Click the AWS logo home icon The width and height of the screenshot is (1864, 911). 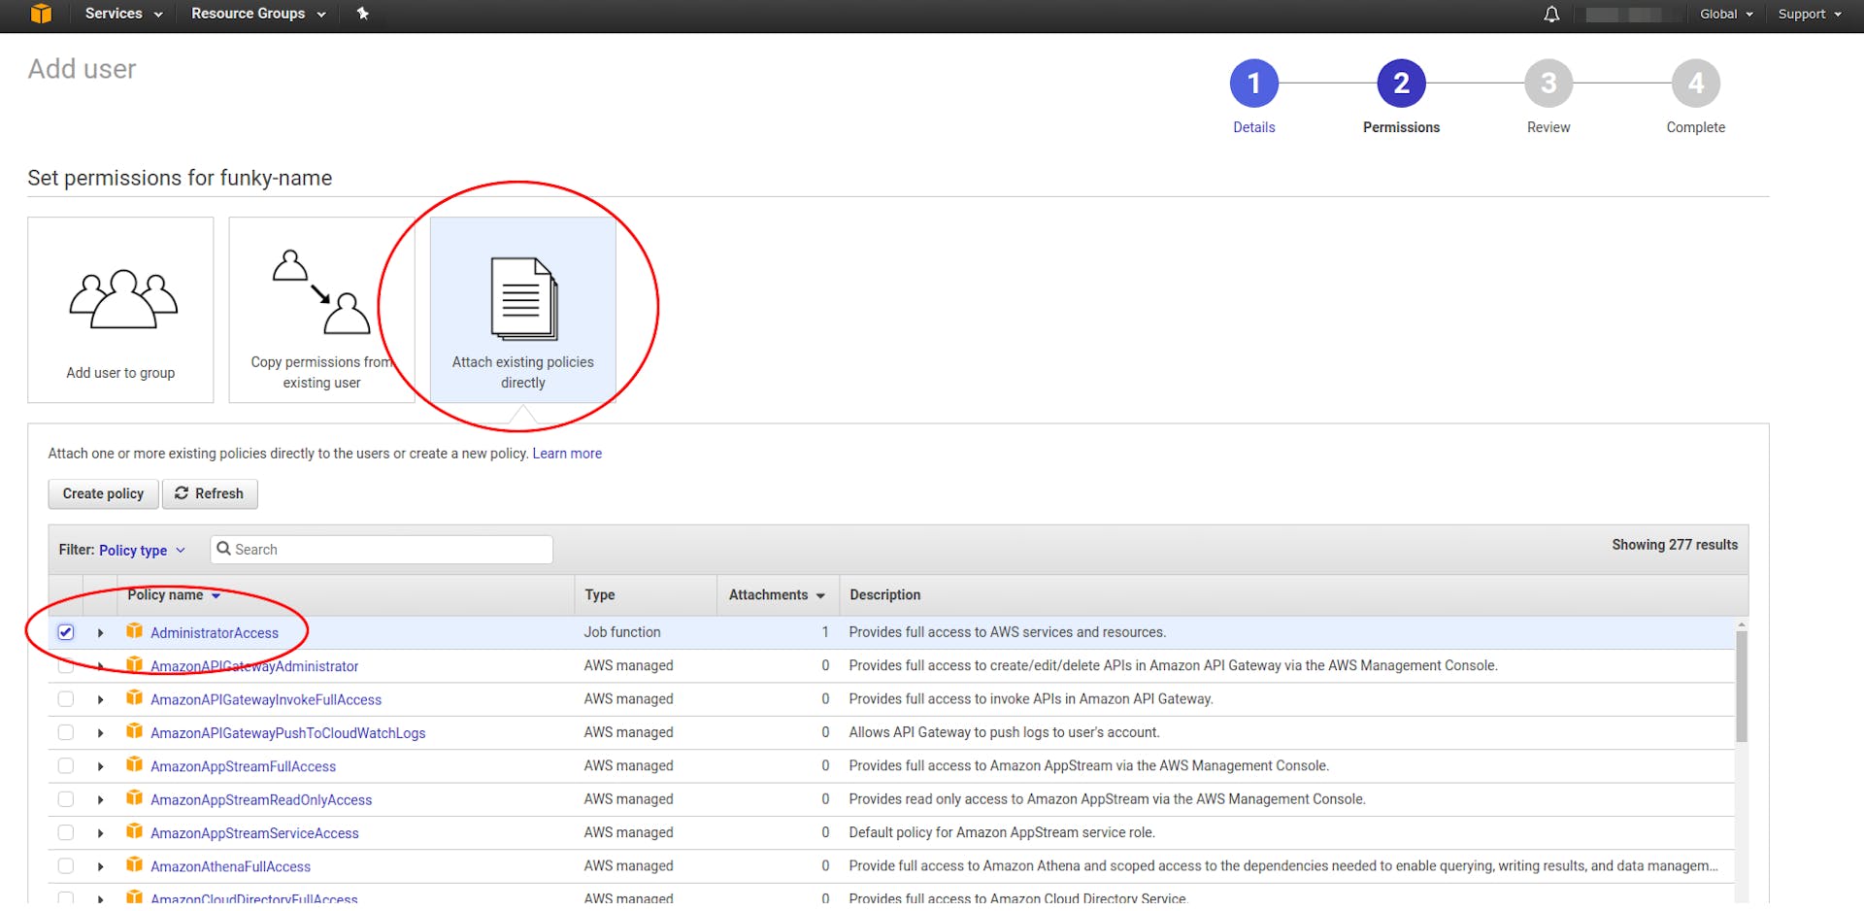(41, 14)
